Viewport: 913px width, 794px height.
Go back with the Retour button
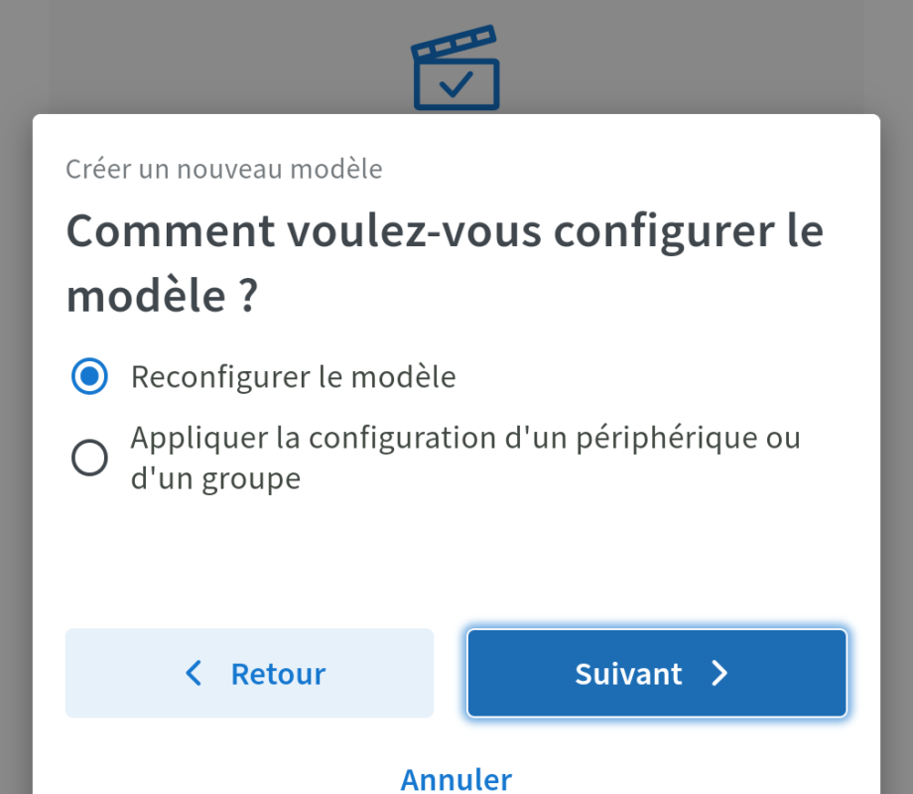point(249,674)
